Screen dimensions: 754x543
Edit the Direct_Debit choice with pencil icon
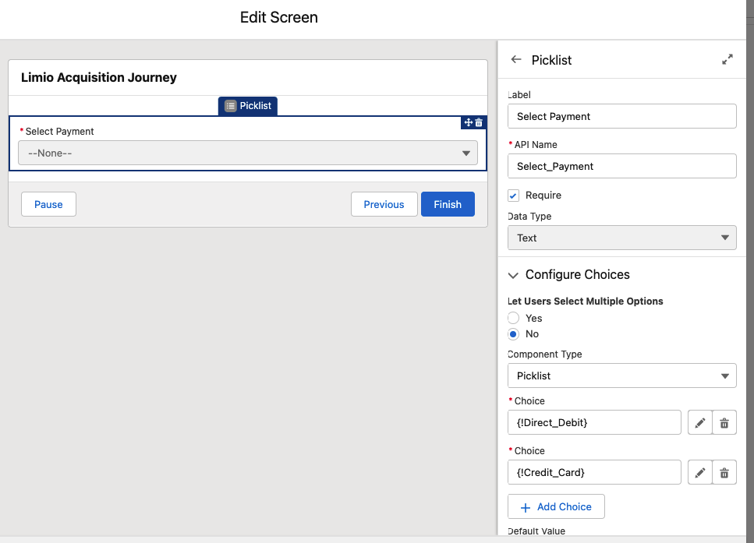tap(700, 422)
